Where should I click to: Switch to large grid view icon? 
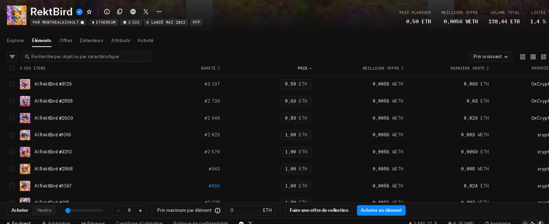click(523, 57)
